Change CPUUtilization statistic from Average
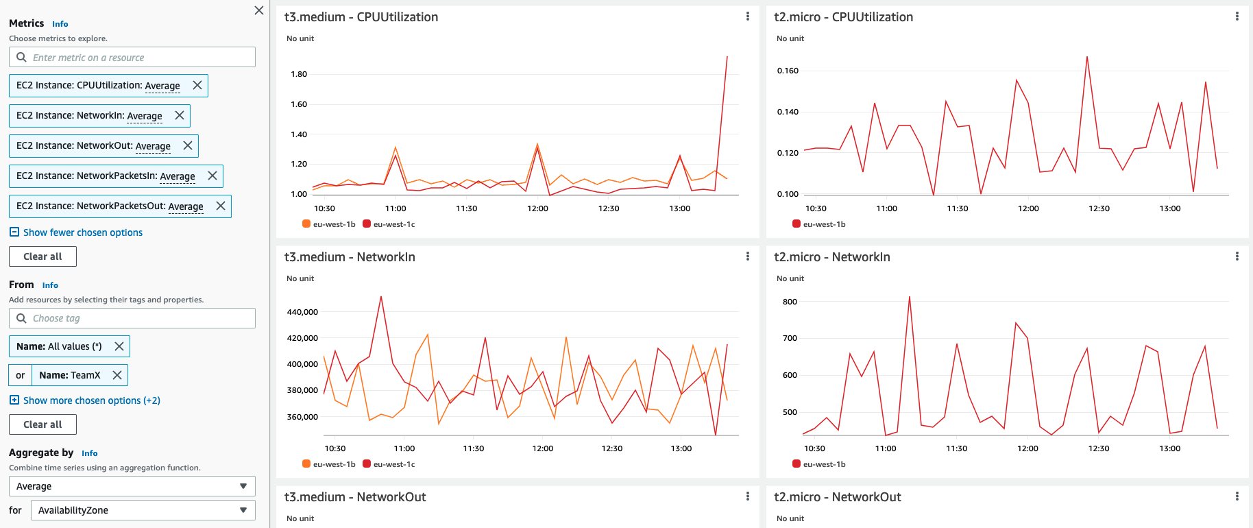The width and height of the screenshot is (1253, 528). point(162,86)
